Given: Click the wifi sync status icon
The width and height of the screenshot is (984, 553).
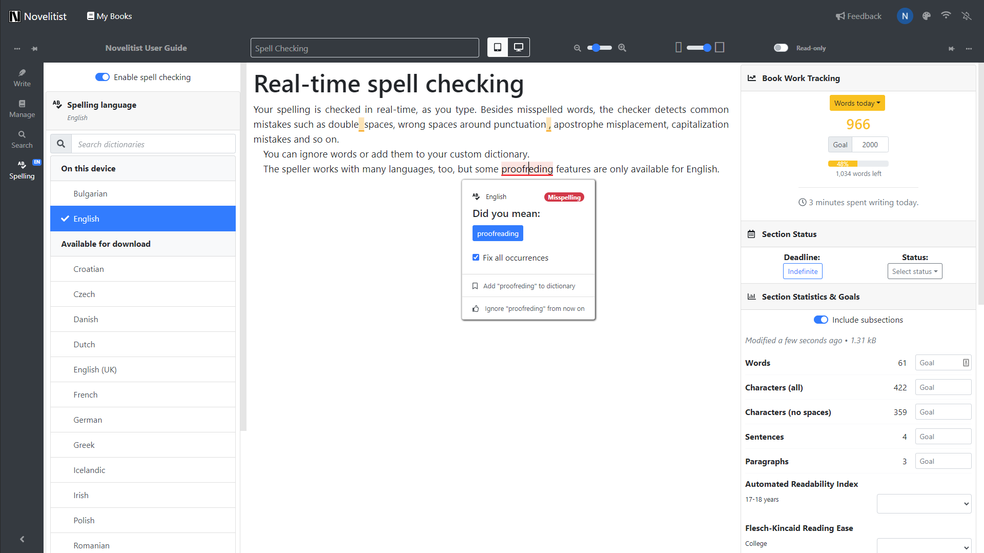Looking at the screenshot, I should click(x=946, y=15).
